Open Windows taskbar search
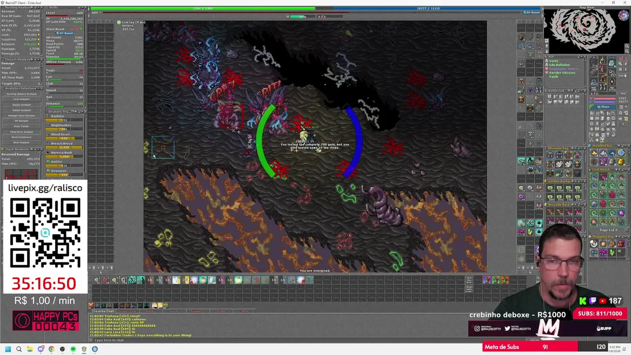The width and height of the screenshot is (631, 355). pyautogui.click(x=19, y=349)
